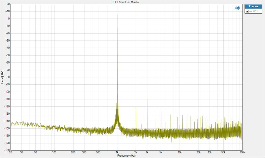Click the 300 frequency axis tick label

pyautogui.click(x=84, y=152)
